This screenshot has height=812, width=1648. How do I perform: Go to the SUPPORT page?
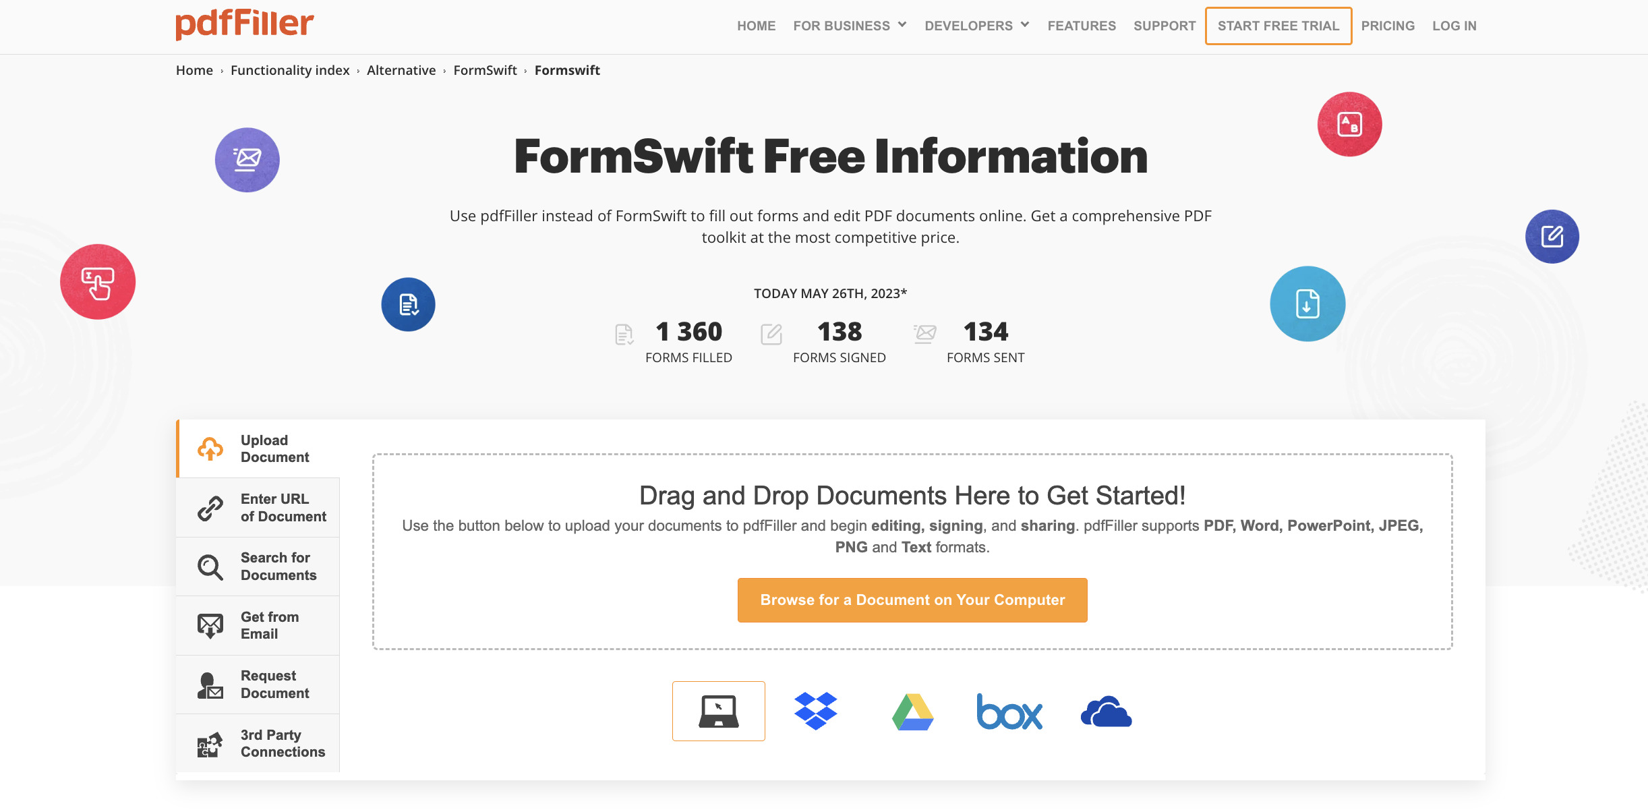pyautogui.click(x=1164, y=26)
